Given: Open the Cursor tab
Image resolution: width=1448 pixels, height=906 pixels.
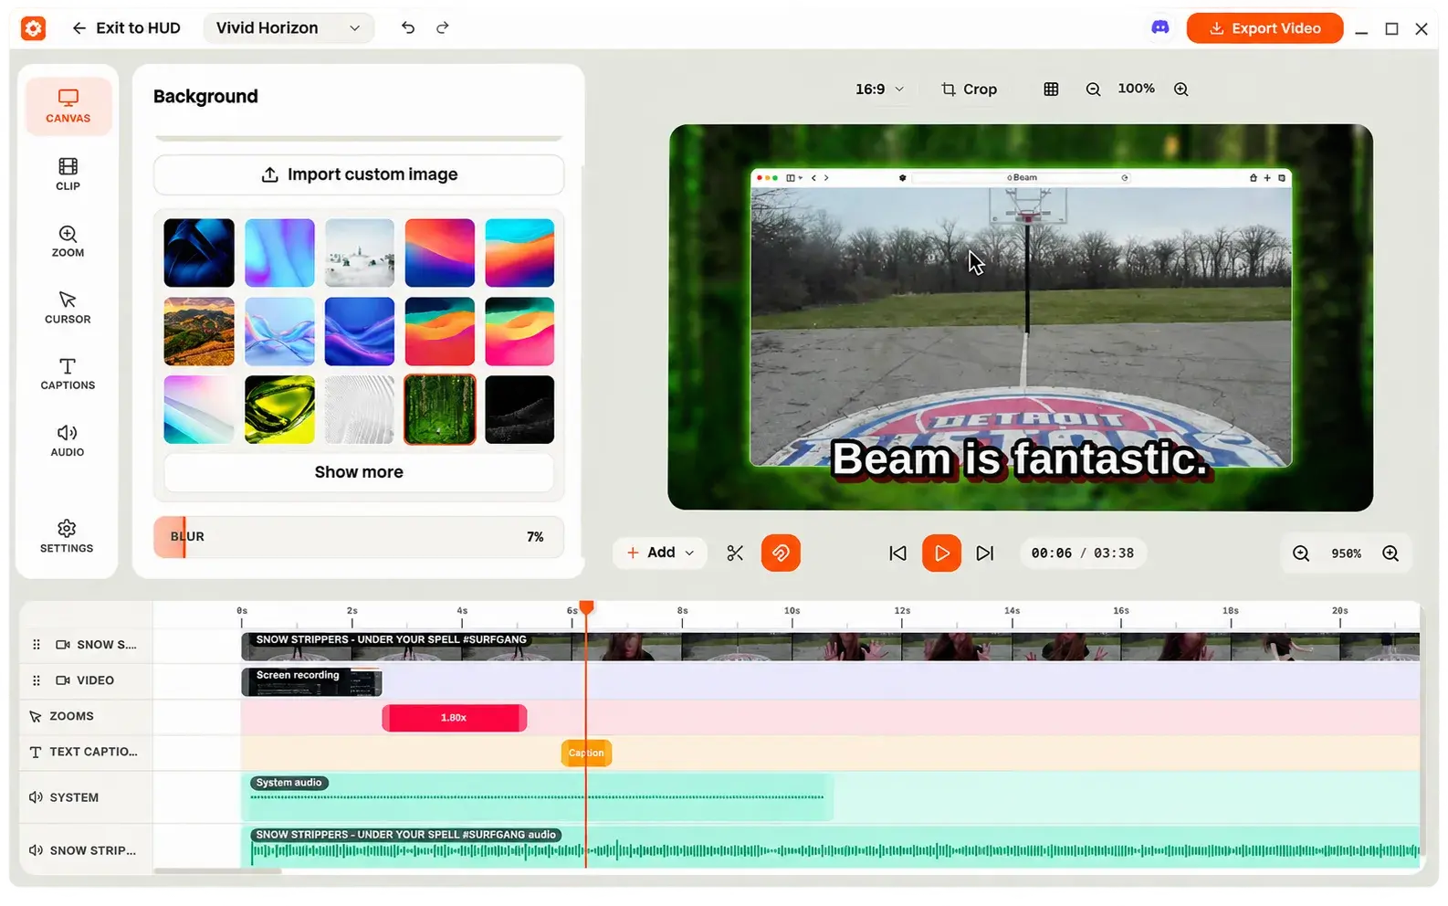Looking at the screenshot, I should tap(68, 308).
